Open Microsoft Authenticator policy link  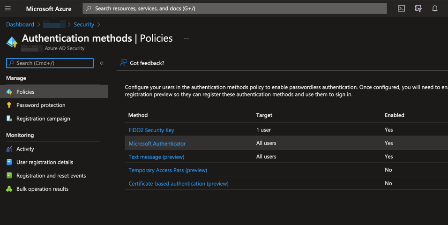(x=157, y=143)
